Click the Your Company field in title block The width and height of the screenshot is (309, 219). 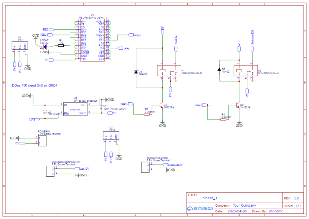(x=244, y=205)
